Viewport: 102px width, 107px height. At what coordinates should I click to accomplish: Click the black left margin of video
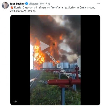[x=20, y=60]
